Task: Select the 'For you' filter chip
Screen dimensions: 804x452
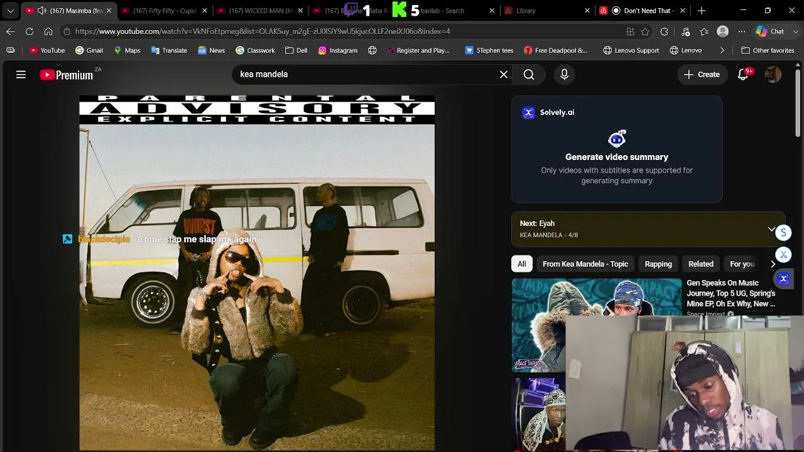Action: [x=742, y=264]
